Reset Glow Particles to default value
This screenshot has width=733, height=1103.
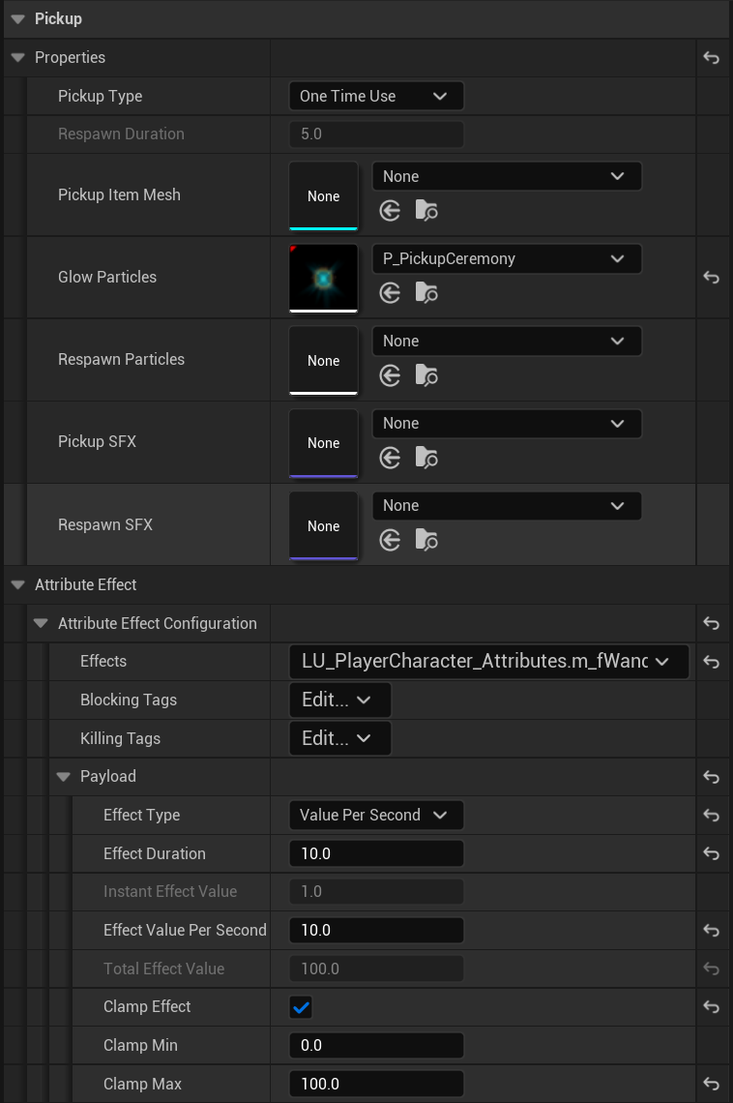[711, 278]
